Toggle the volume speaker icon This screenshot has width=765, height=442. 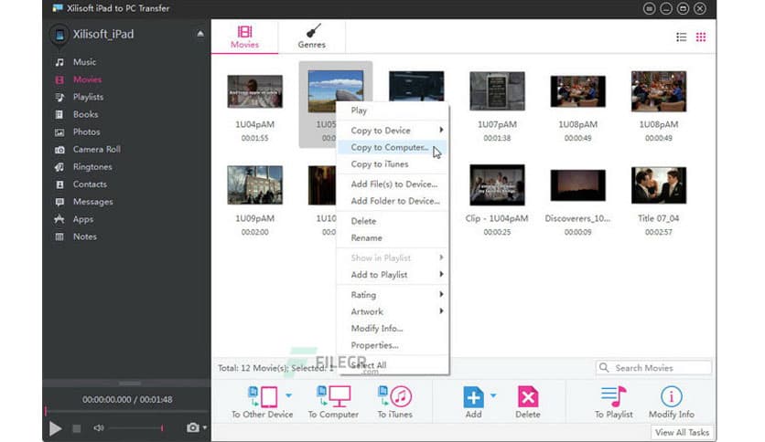pyautogui.click(x=99, y=428)
